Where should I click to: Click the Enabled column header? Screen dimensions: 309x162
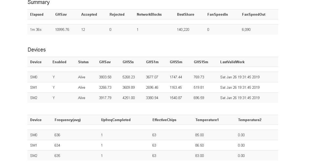click(x=59, y=62)
